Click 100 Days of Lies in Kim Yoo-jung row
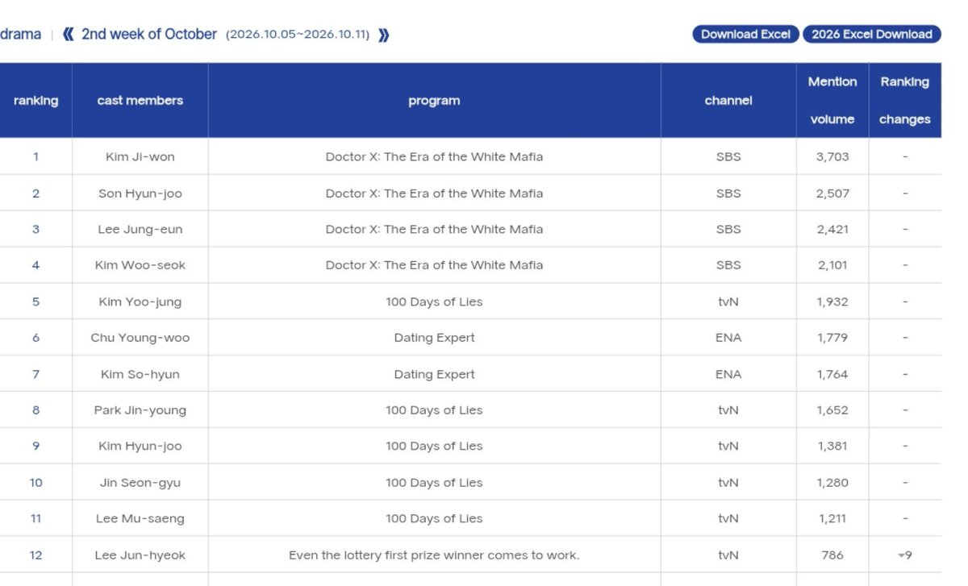This screenshot has height=586, width=968. pyautogui.click(x=434, y=302)
